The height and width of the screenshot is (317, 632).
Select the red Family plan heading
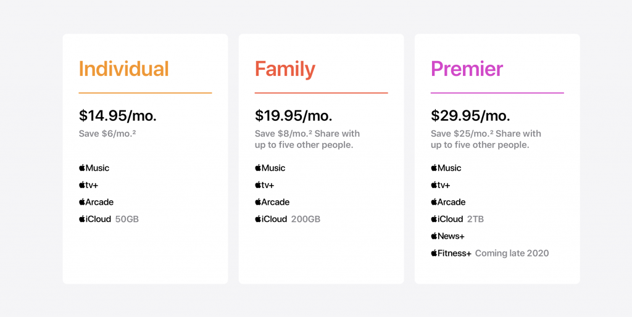pos(285,69)
